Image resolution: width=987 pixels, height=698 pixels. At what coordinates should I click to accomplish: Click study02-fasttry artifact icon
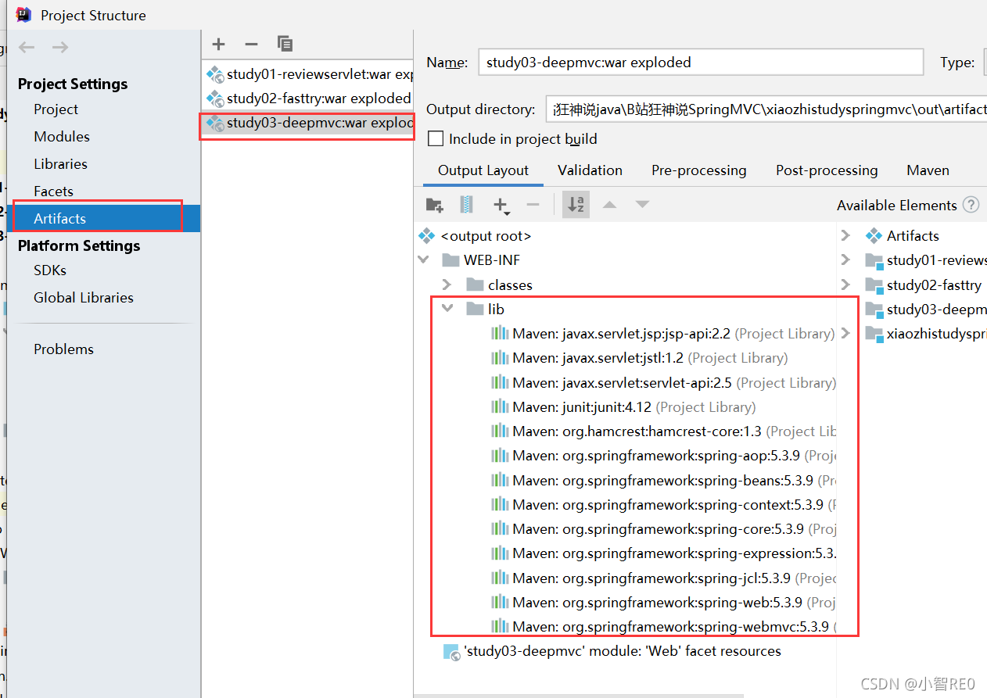coord(215,98)
